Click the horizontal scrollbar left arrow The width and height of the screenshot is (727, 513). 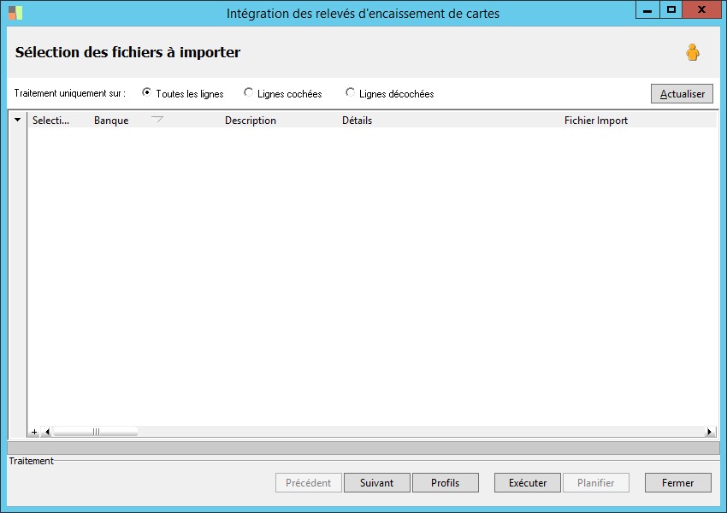(47, 432)
